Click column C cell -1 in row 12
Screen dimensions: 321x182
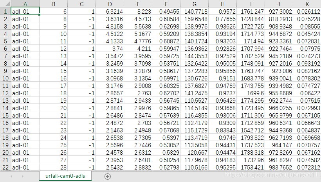(81, 93)
